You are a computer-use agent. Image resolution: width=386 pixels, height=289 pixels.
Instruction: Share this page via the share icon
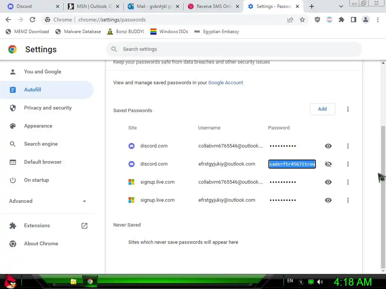tap(290, 20)
